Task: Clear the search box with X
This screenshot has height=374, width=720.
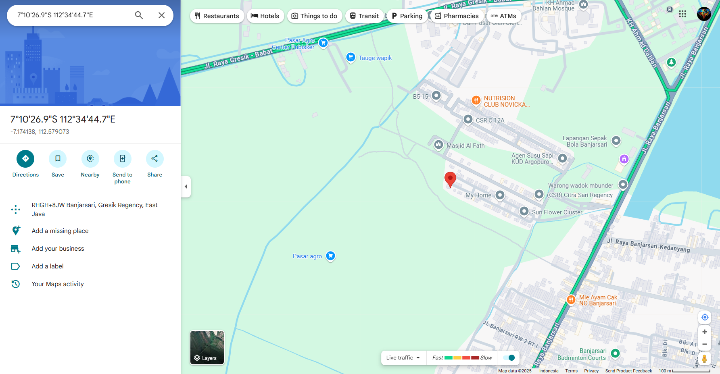Action: (161, 15)
